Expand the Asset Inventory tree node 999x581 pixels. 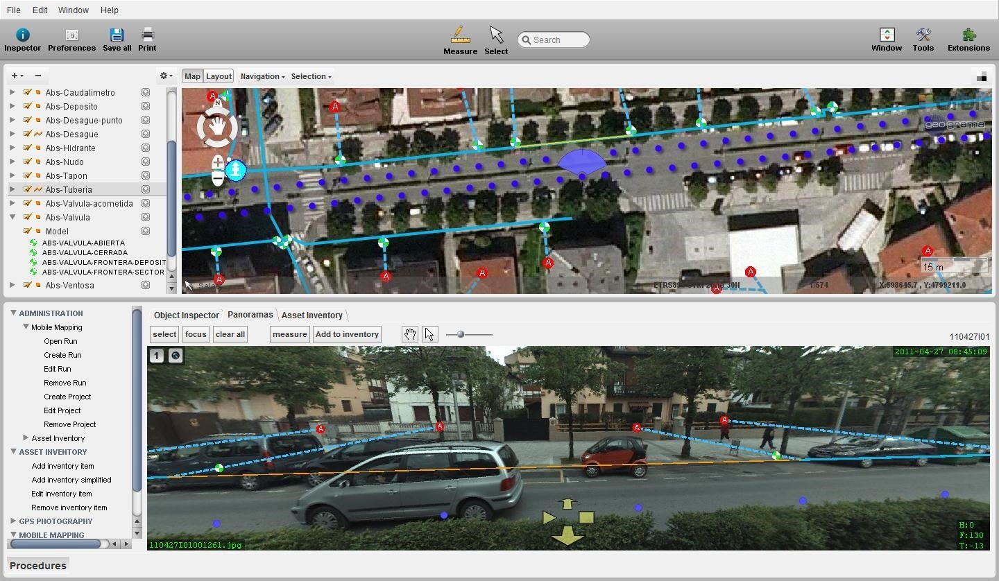[26, 437]
